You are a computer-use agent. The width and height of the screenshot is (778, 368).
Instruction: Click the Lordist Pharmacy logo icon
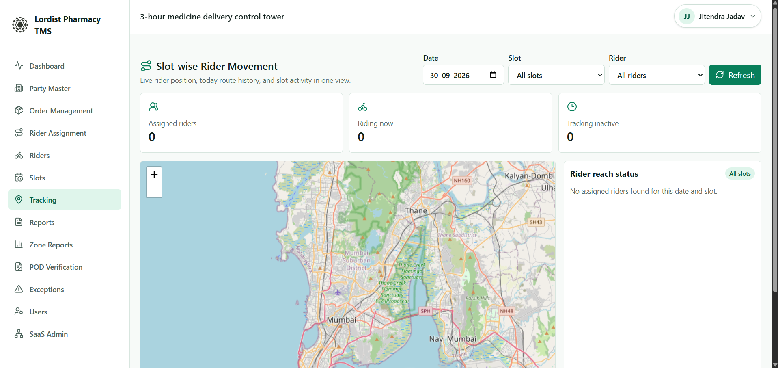click(20, 25)
